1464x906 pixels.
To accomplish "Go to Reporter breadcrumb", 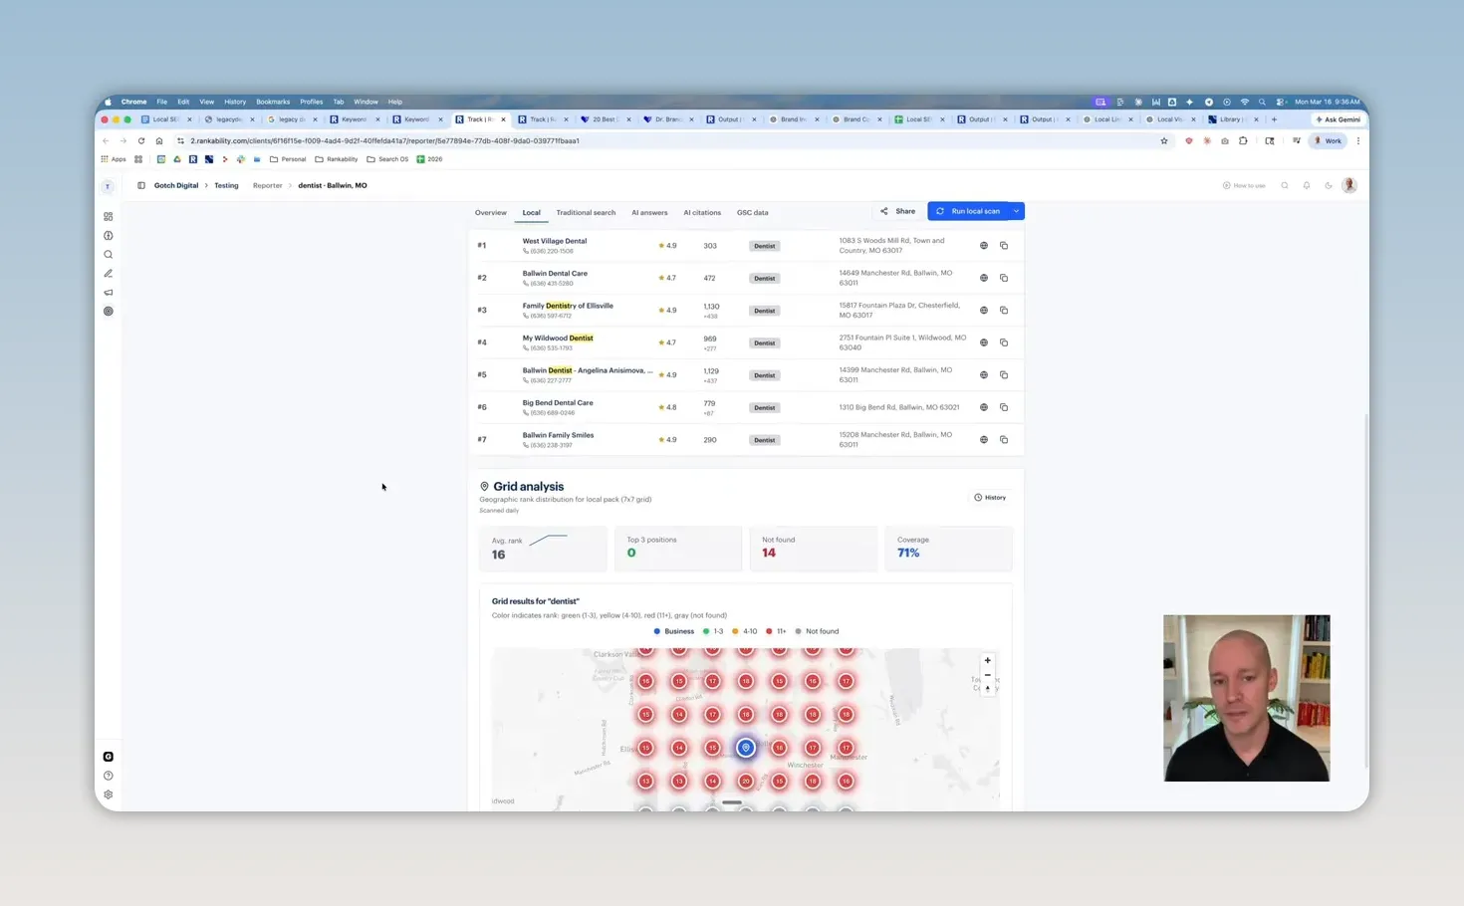I will [267, 186].
